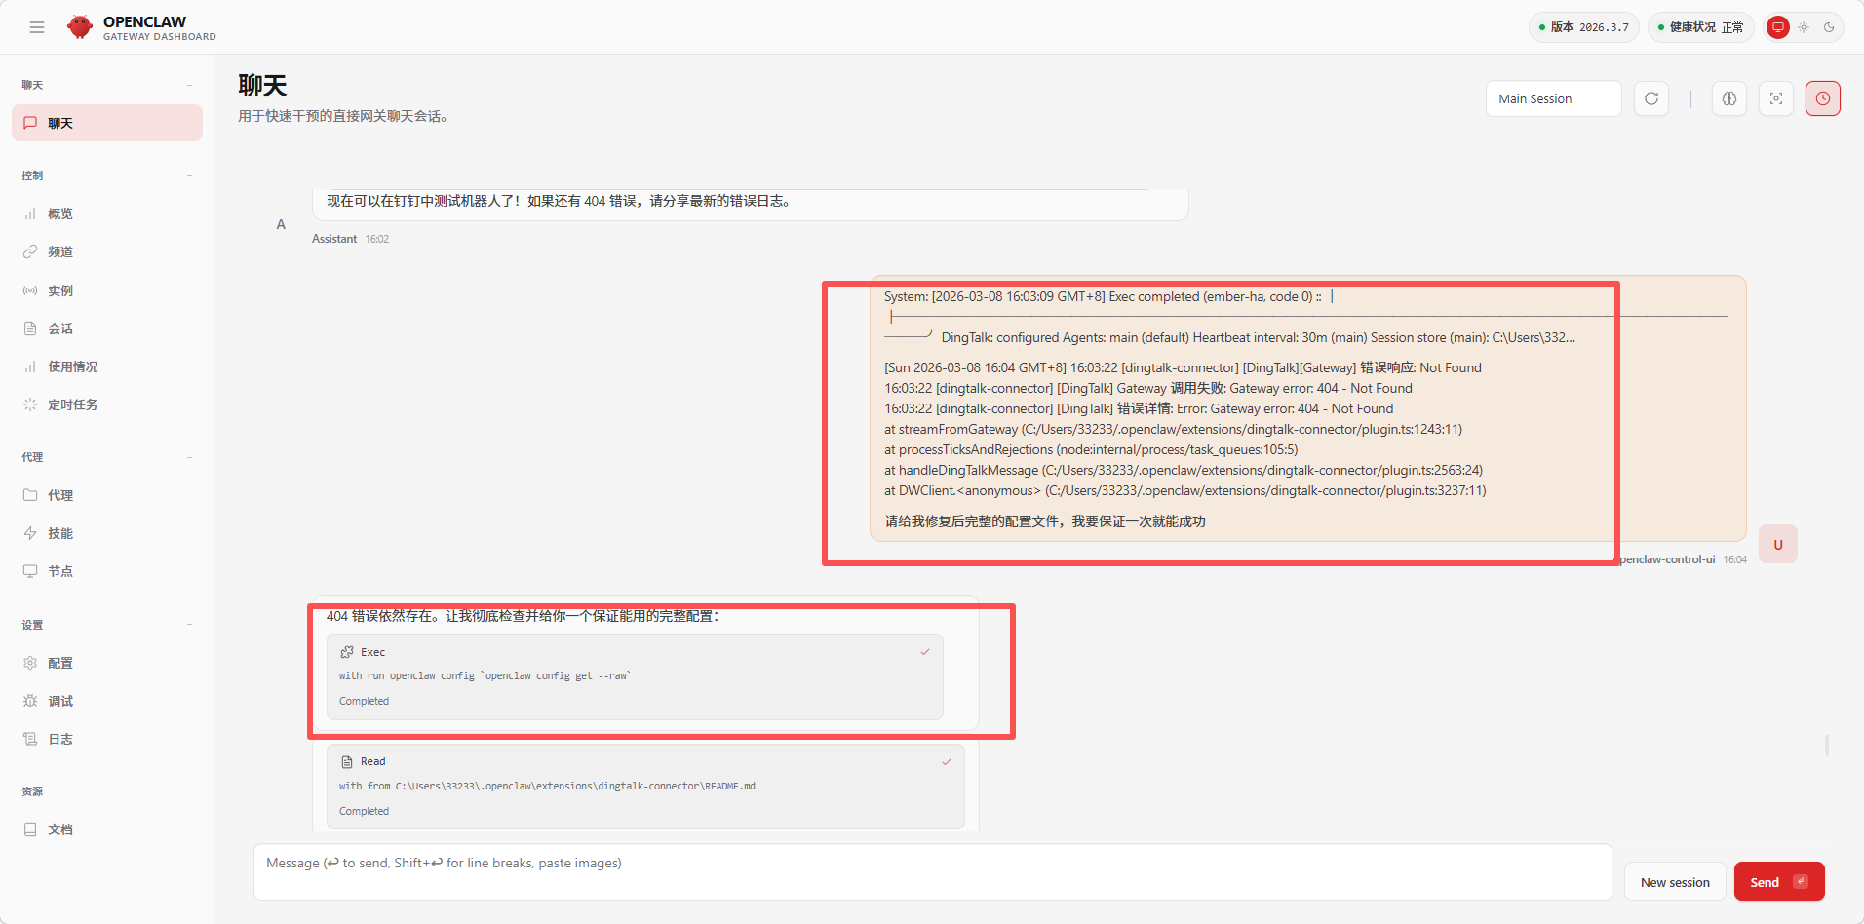Screen dimensions: 1864x924
Task: Toggle the red clock icon button
Action: click(1822, 98)
